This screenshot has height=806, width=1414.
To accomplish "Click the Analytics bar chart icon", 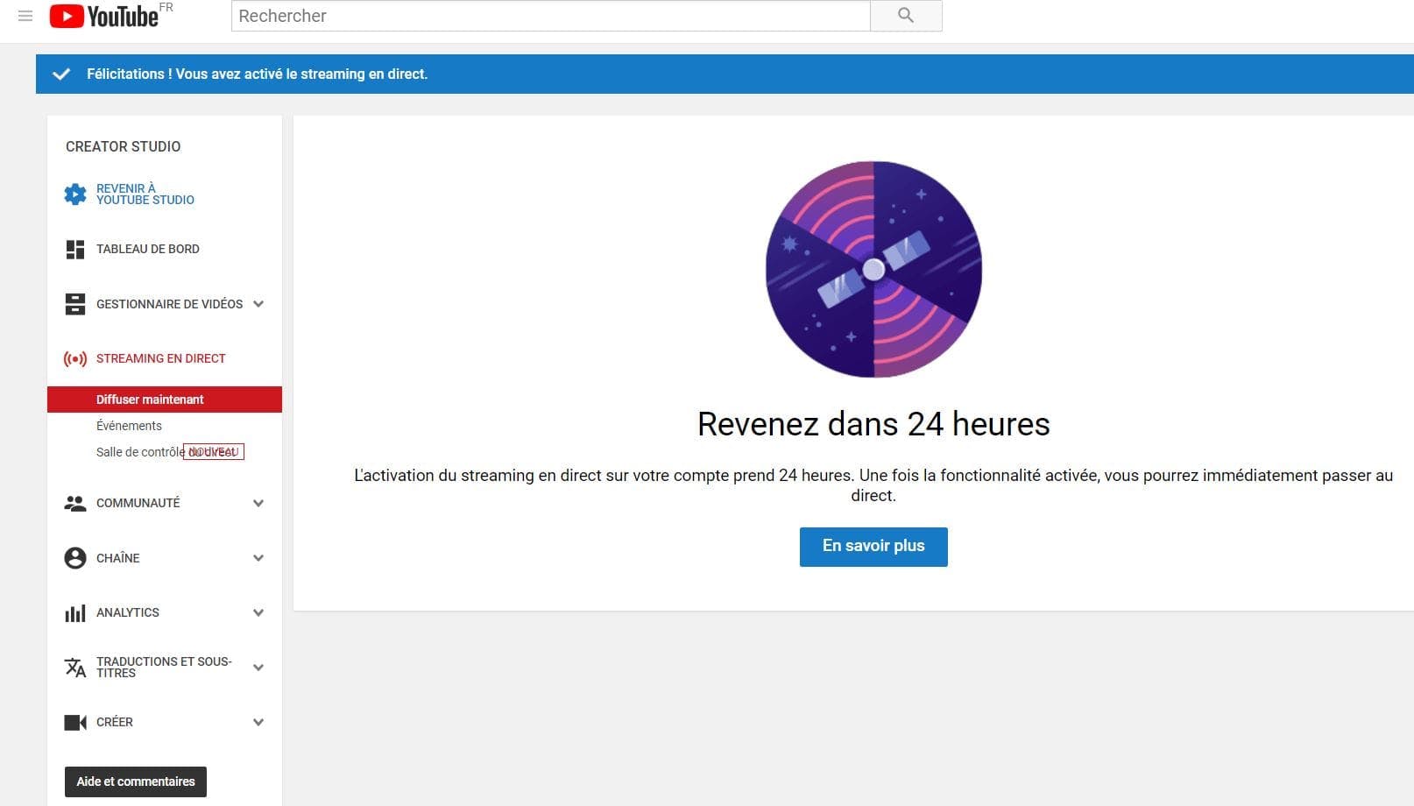I will (75, 613).
